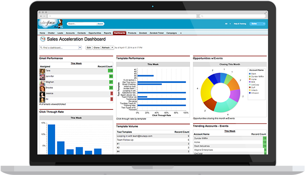Screen dimensions: 305x175
Task: Click the 'Team Follow Up' template row
Action: coord(153,140)
